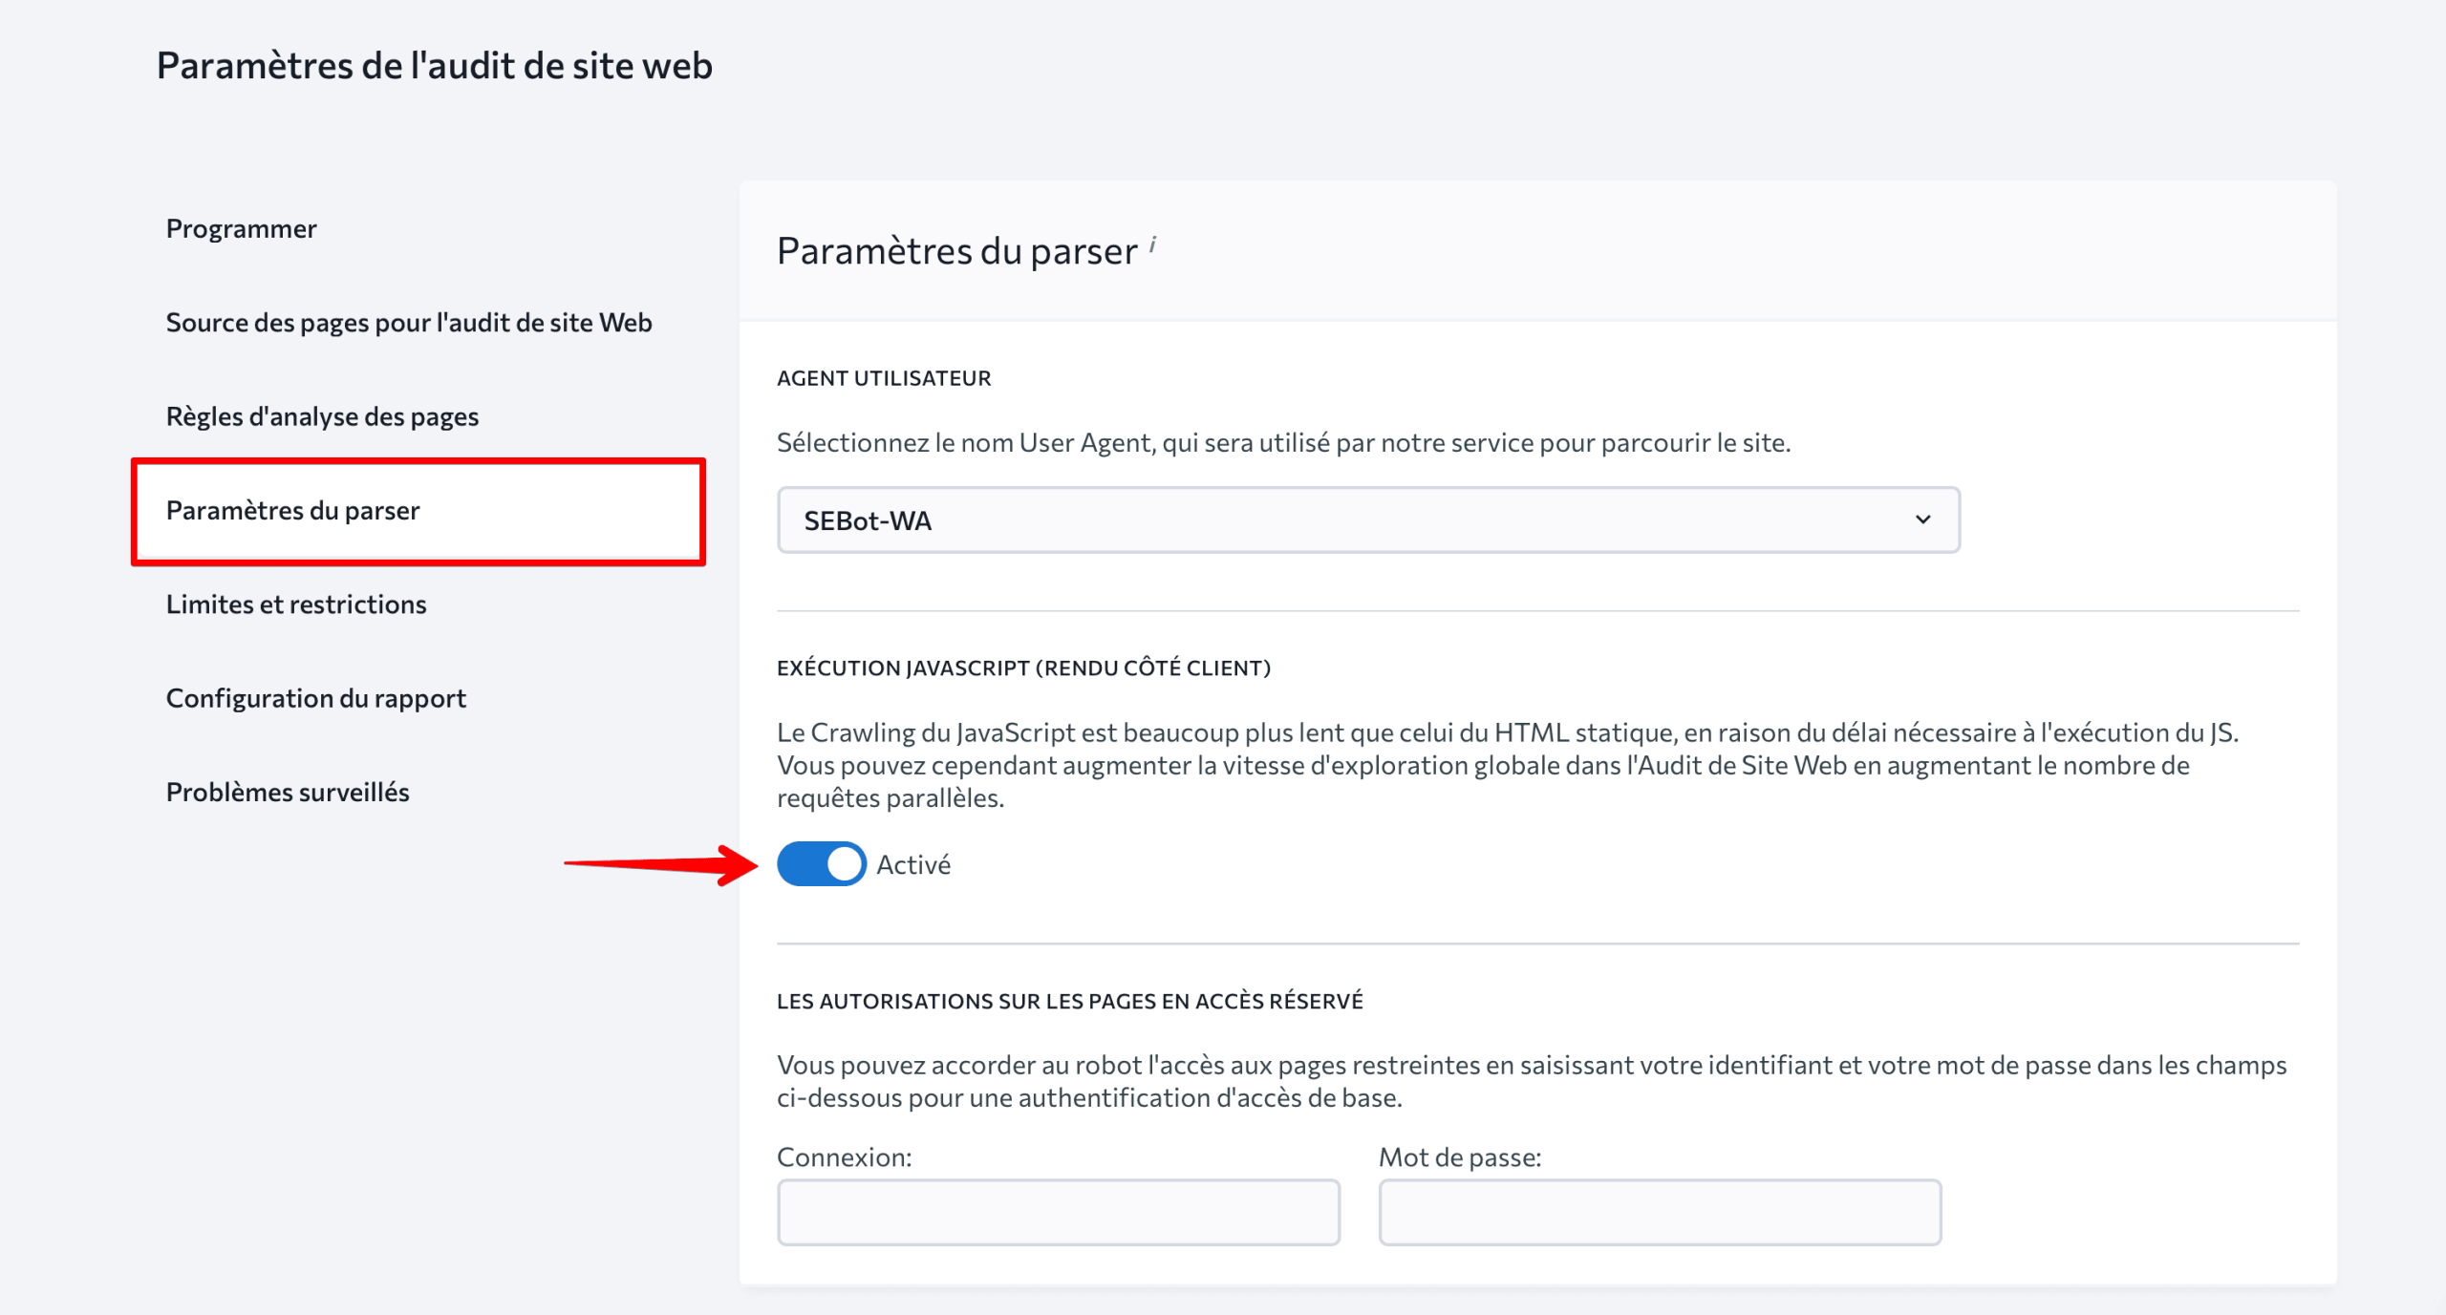Click the chevron arrow in the SEBot-WA field
This screenshot has width=2446, height=1315.
[x=1922, y=520]
